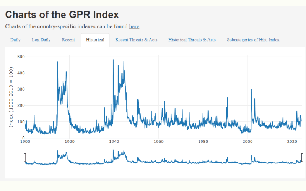Click the "Charts of the GPR Index" heading
Screen dimensions: 306x191
(x=62, y=15)
